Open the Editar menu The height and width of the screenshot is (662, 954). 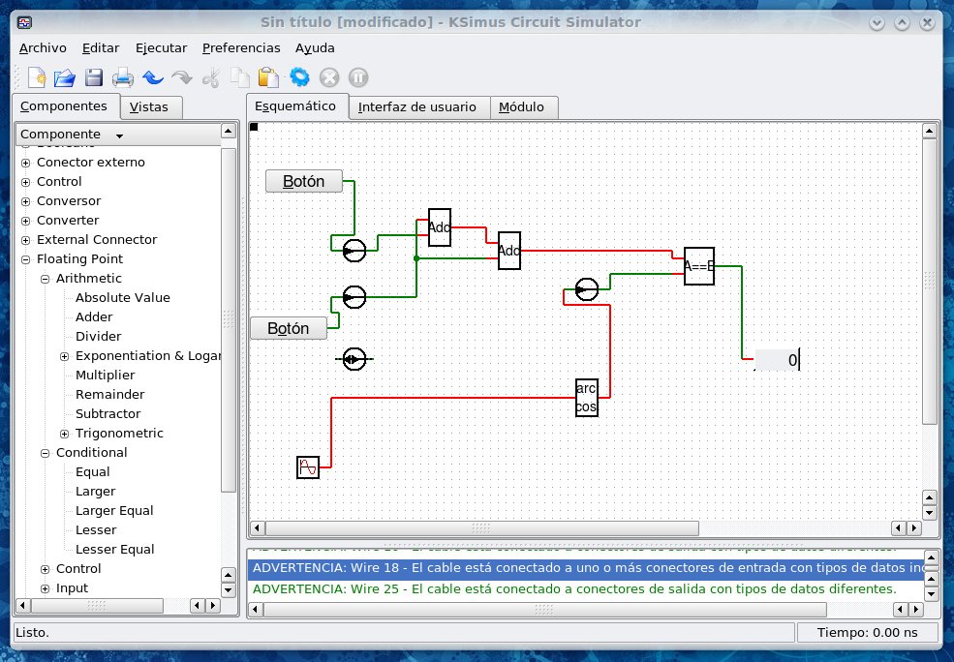pyautogui.click(x=101, y=48)
